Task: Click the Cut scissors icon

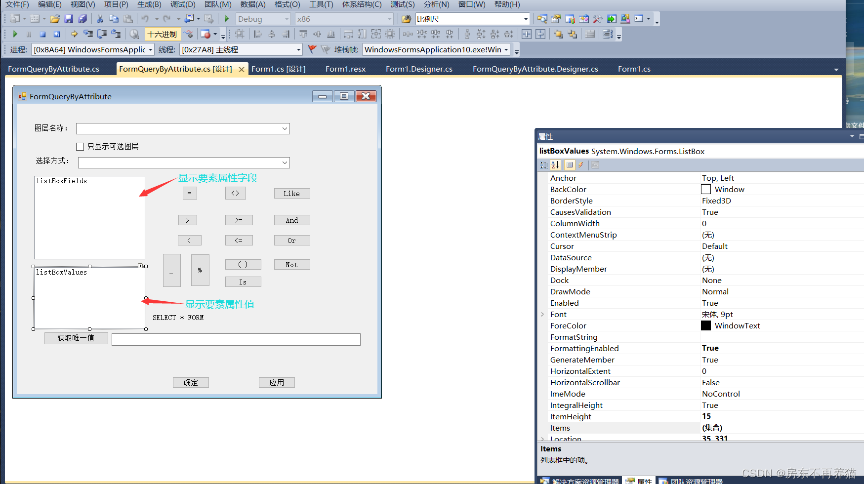Action: pos(100,19)
